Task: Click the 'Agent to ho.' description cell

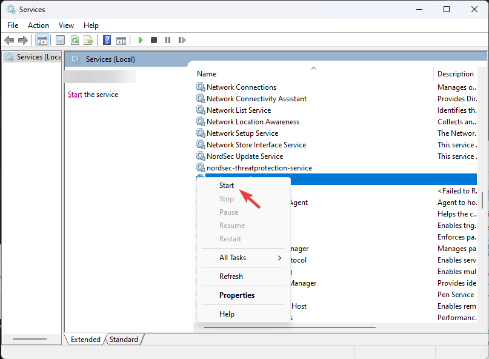Action: [x=457, y=203]
